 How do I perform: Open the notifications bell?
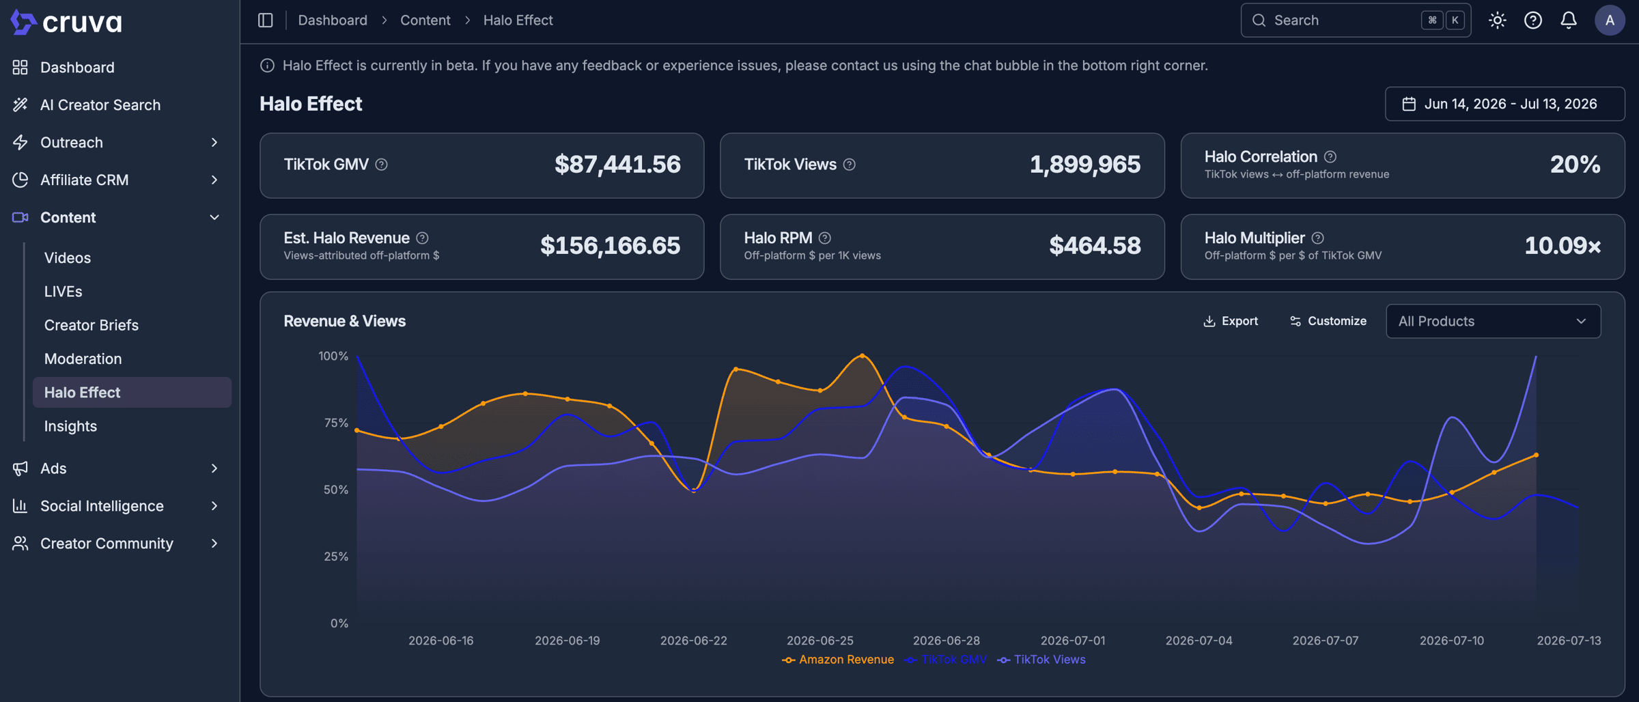pos(1569,20)
